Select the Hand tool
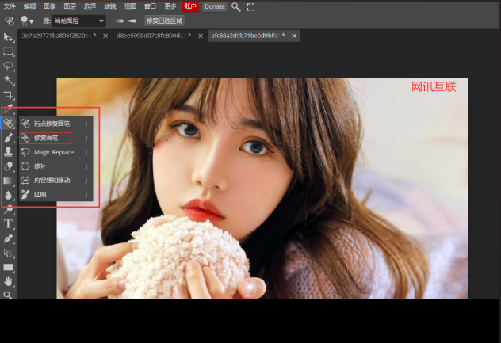Viewport: 501px width, 343px height. 9,281
